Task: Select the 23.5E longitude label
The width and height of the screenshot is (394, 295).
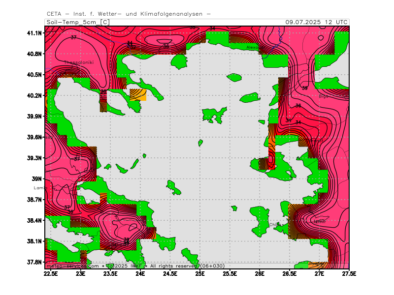Action: tap(110, 274)
